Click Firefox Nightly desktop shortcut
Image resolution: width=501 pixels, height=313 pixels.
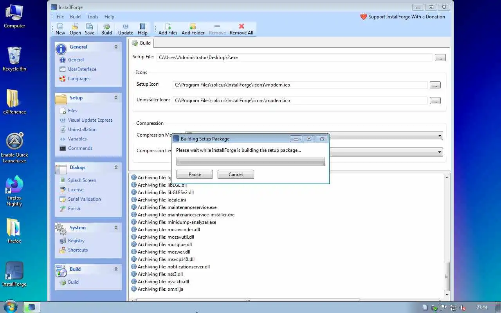[x=14, y=191]
